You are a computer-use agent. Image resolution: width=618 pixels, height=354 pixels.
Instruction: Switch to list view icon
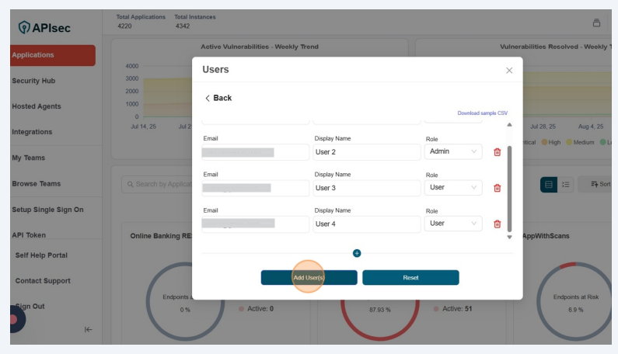click(x=566, y=184)
